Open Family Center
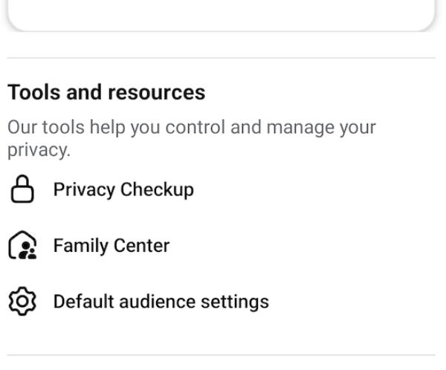This screenshot has width=446, height=370. [111, 246]
